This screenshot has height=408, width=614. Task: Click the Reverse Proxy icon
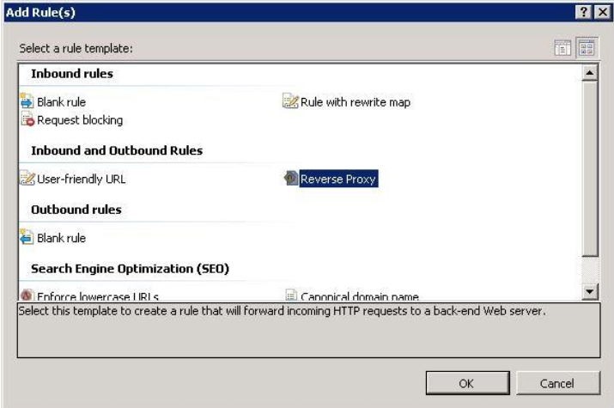(290, 178)
